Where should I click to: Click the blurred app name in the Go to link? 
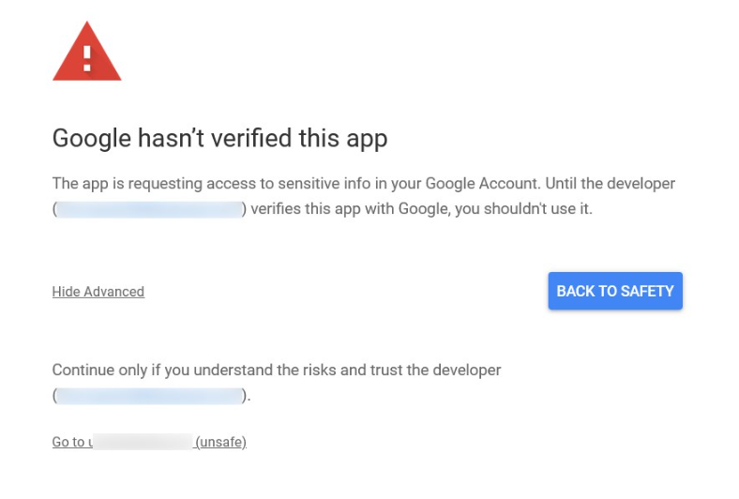coord(143,442)
